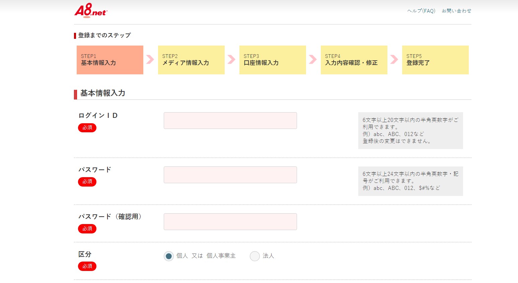The height and width of the screenshot is (283, 518).
Task: Select the STEP2 メディア情報入力 step box
Action: click(x=191, y=60)
